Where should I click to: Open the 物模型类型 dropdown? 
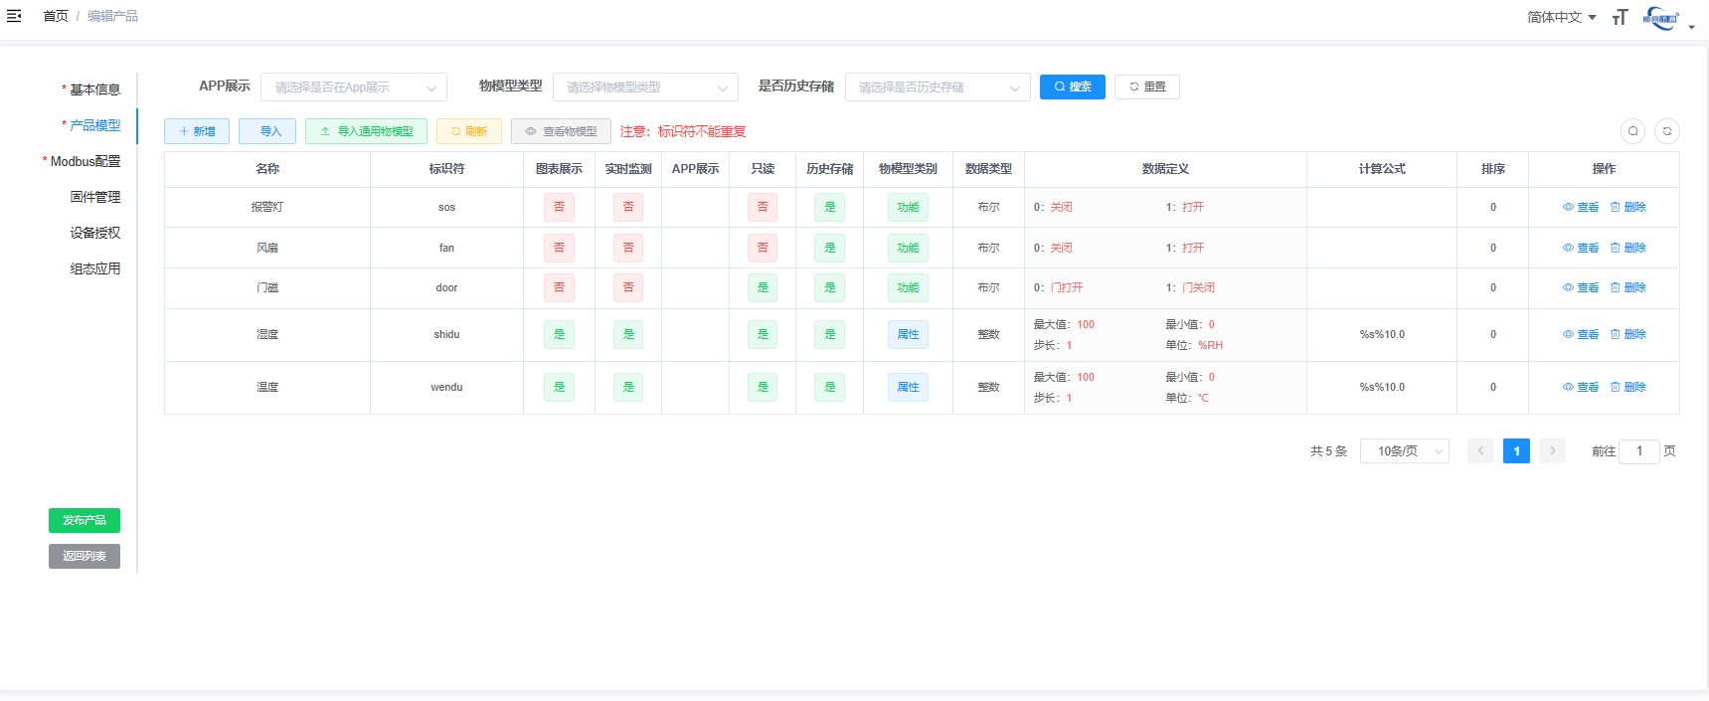click(645, 88)
